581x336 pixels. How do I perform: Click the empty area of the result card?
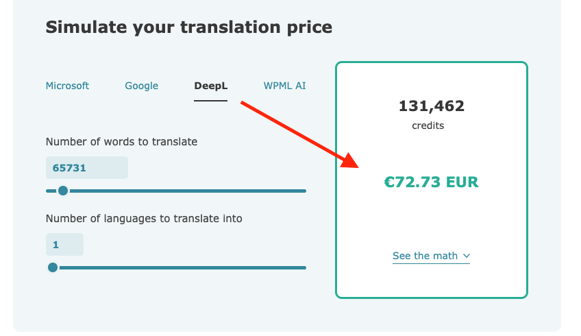431,219
